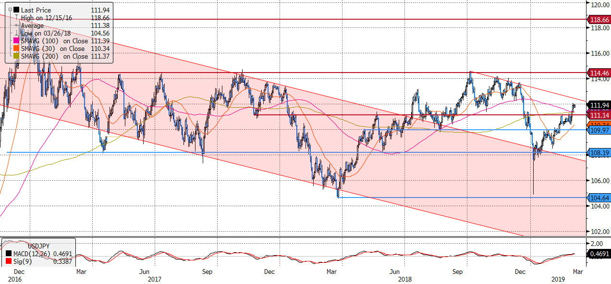Click the red Sig(9) legend swatch
Screen dimensions: 611x284
click(9, 261)
